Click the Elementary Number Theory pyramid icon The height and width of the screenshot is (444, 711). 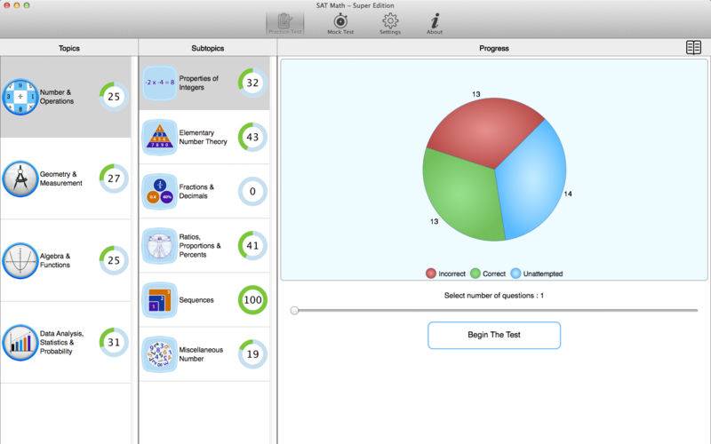[x=160, y=137]
